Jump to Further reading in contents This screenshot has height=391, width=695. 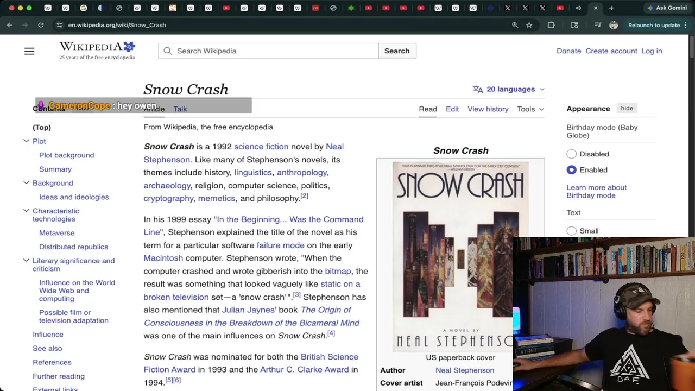coord(59,376)
